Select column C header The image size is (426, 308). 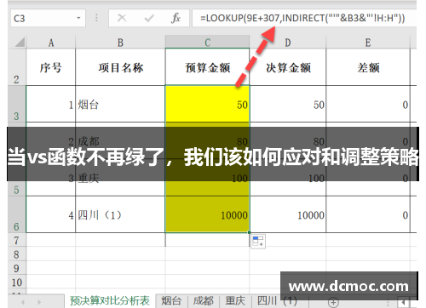pos(207,43)
